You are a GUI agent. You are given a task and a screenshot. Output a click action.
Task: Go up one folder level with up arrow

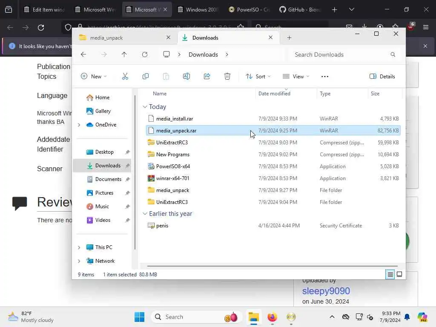(x=124, y=54)
